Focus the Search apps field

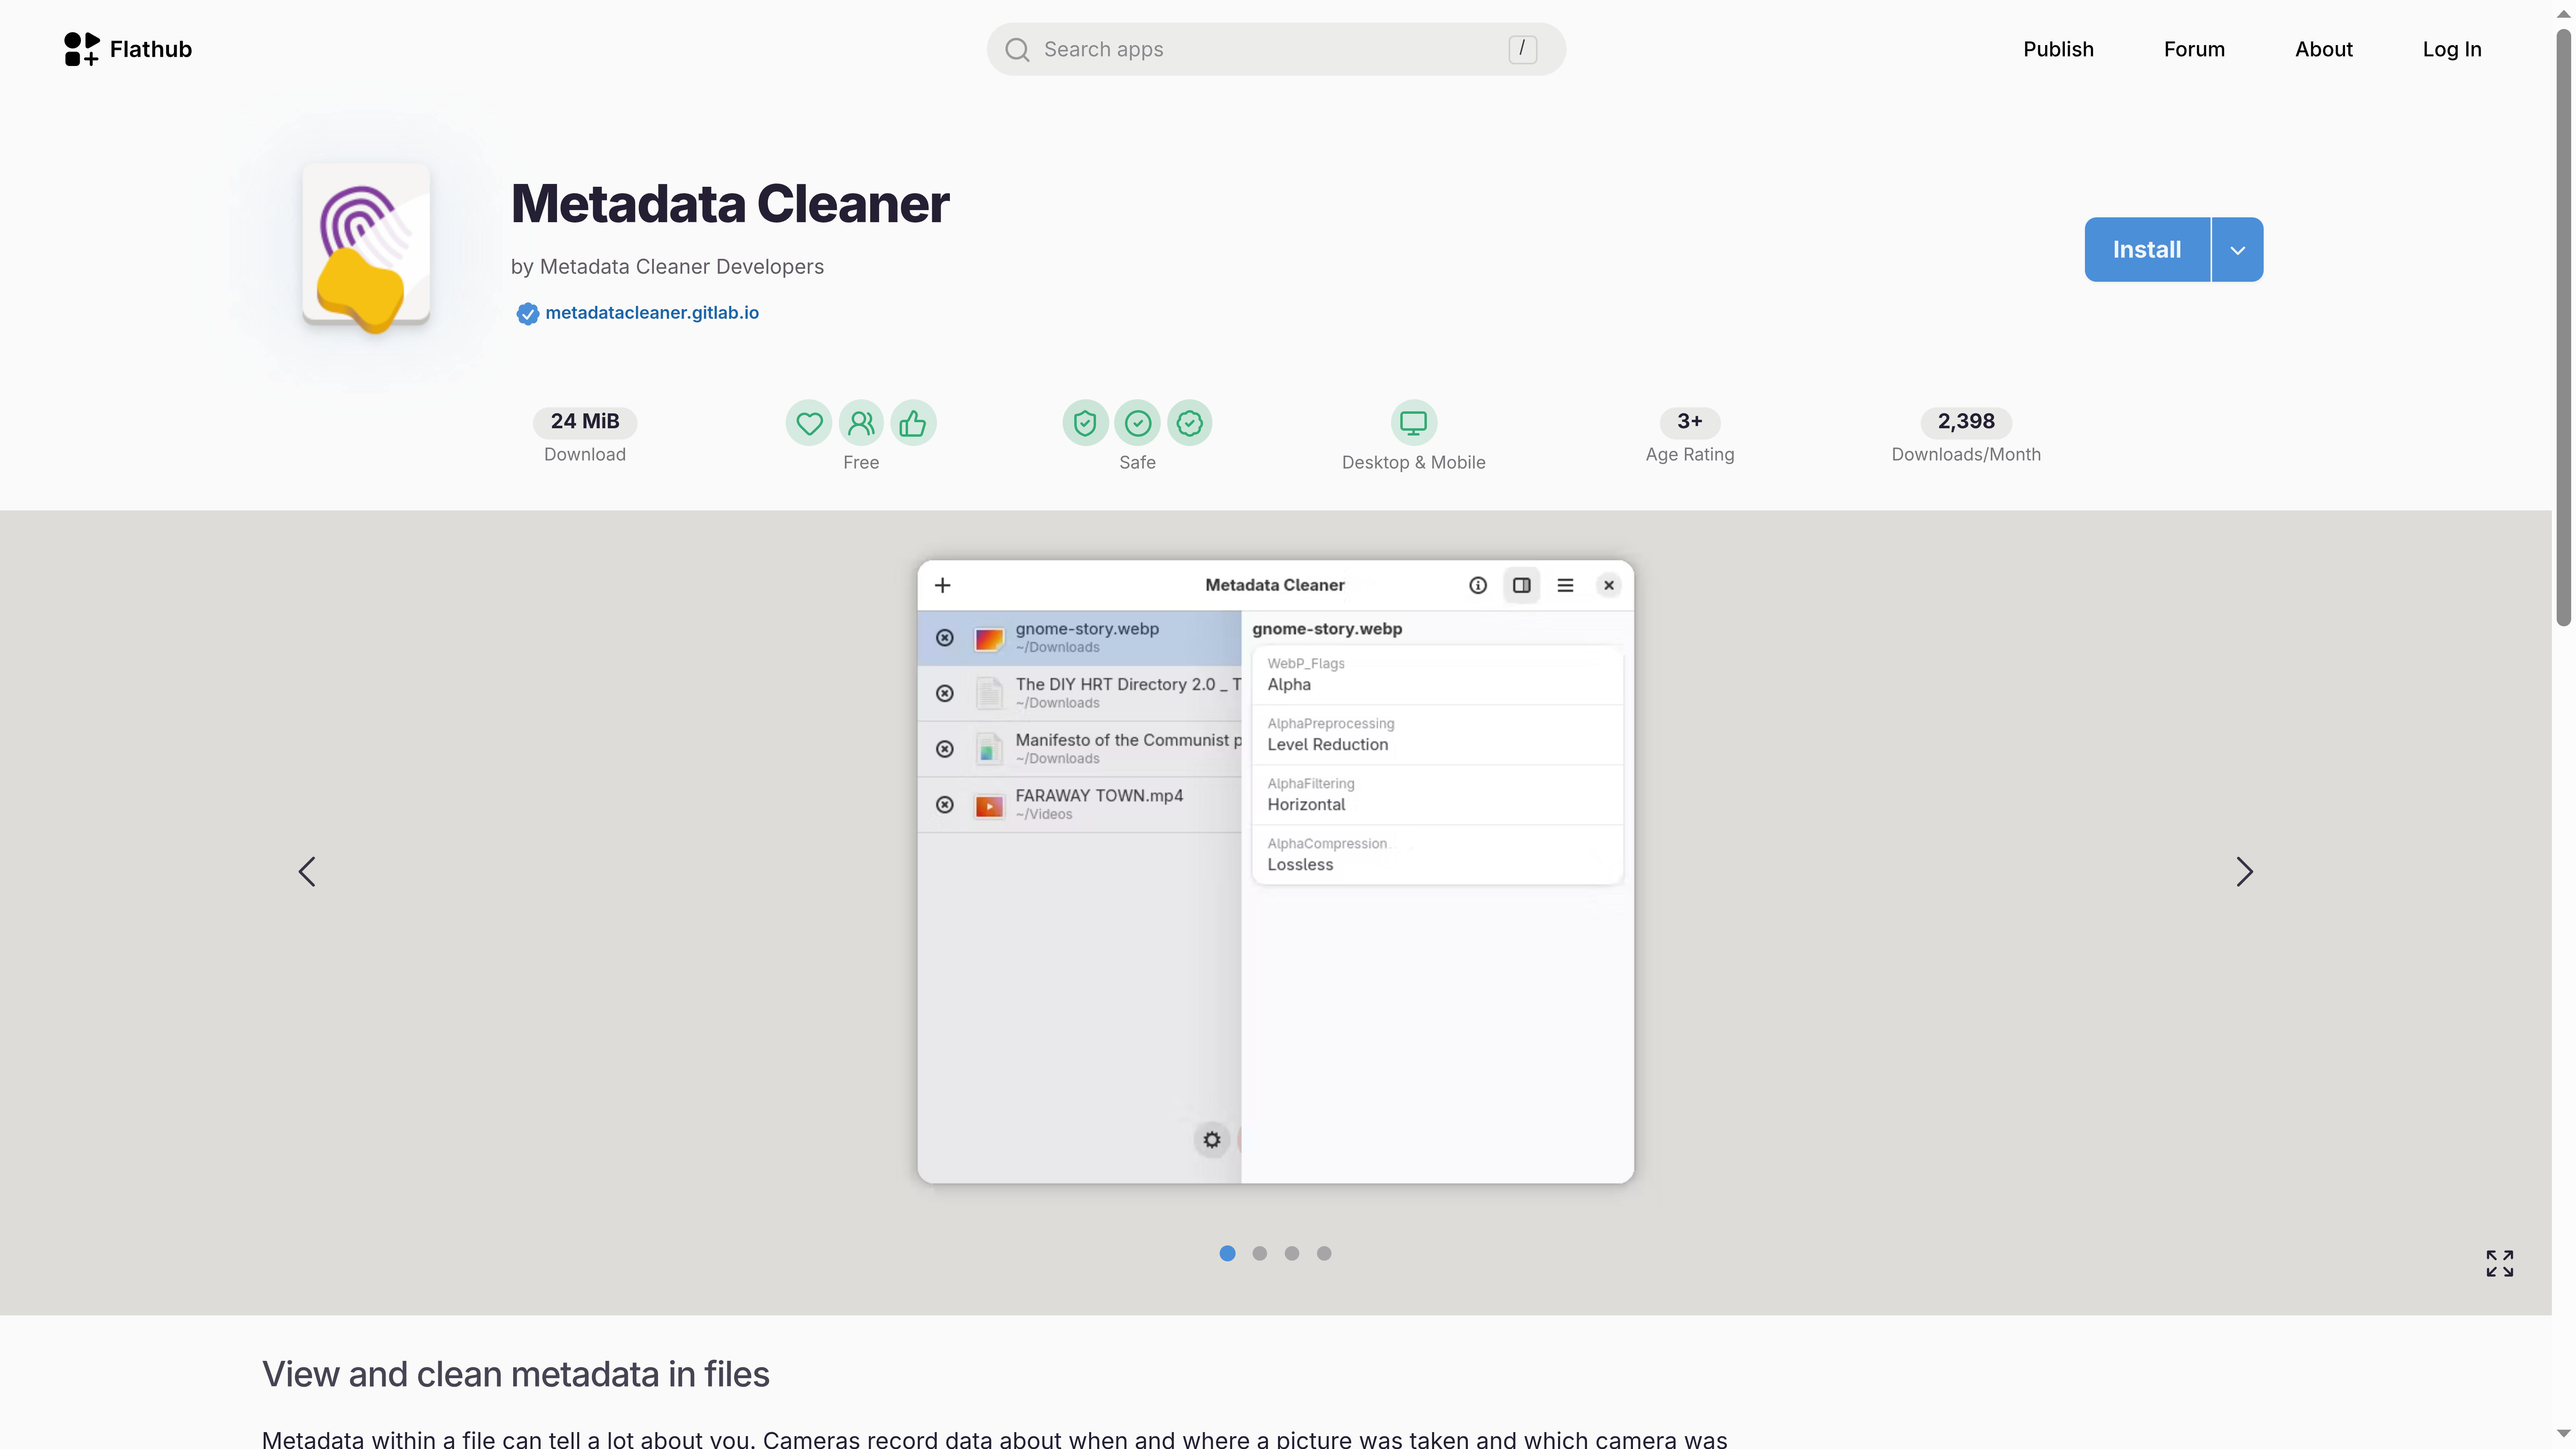[x=1275, y=49]
